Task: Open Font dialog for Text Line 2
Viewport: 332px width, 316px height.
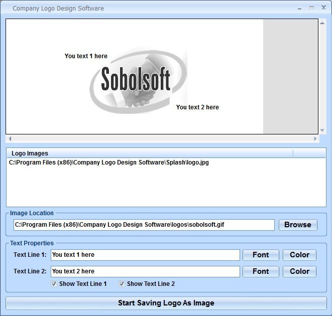Action: [261, 271]
